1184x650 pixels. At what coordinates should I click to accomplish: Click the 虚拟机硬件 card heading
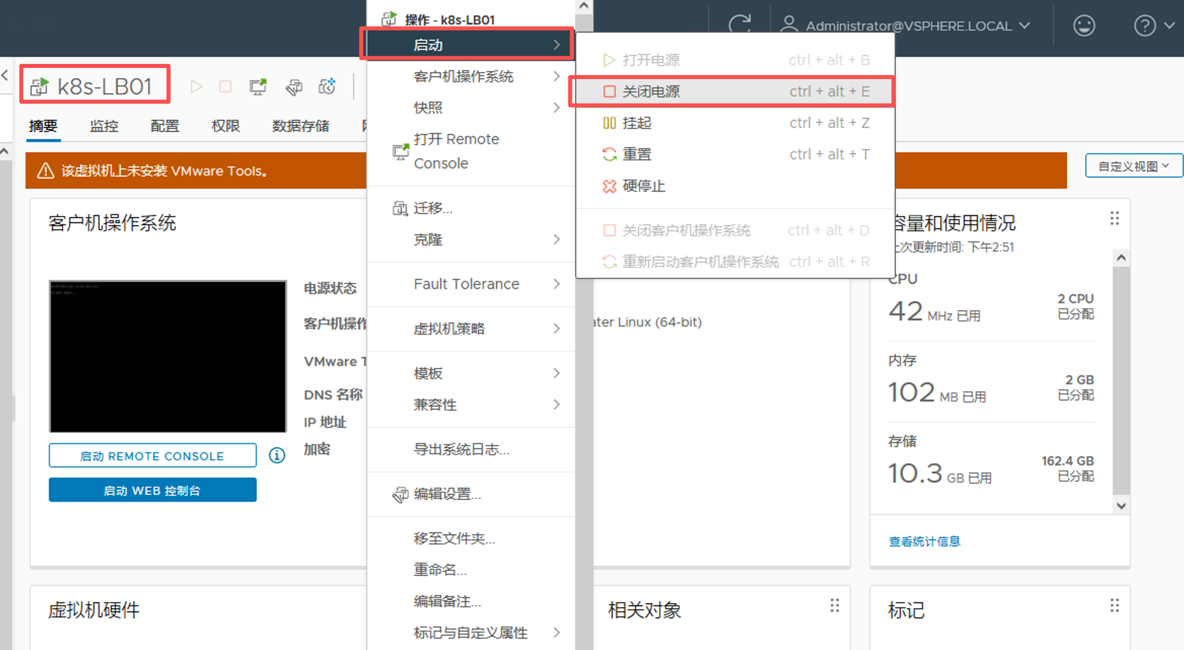point(94,610)
